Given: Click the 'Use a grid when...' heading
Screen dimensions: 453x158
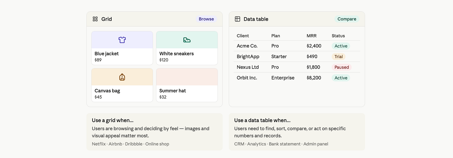Looking at the screenshot, I should [x=113, y=120].
